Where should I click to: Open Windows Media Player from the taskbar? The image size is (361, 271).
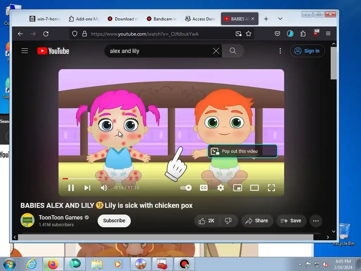pos(118,264)
